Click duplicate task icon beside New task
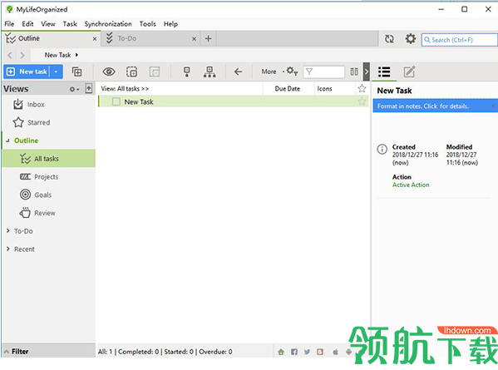Image resolution: width=498 pixels, height=370 pixels. pos(76,72)
